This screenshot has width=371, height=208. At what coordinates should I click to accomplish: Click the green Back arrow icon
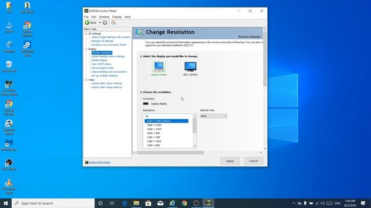(87, 23)
